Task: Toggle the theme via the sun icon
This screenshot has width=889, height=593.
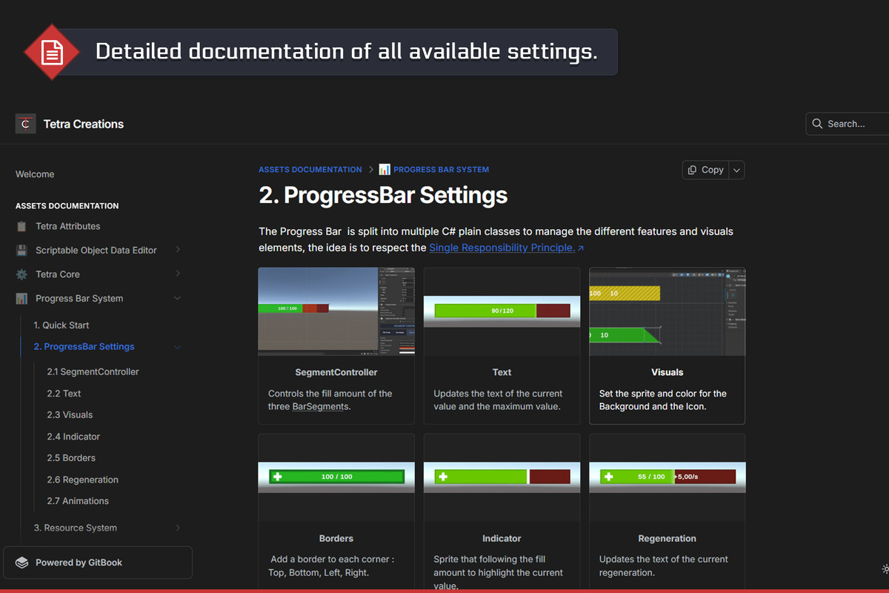Action: click(x=885, y=569)
